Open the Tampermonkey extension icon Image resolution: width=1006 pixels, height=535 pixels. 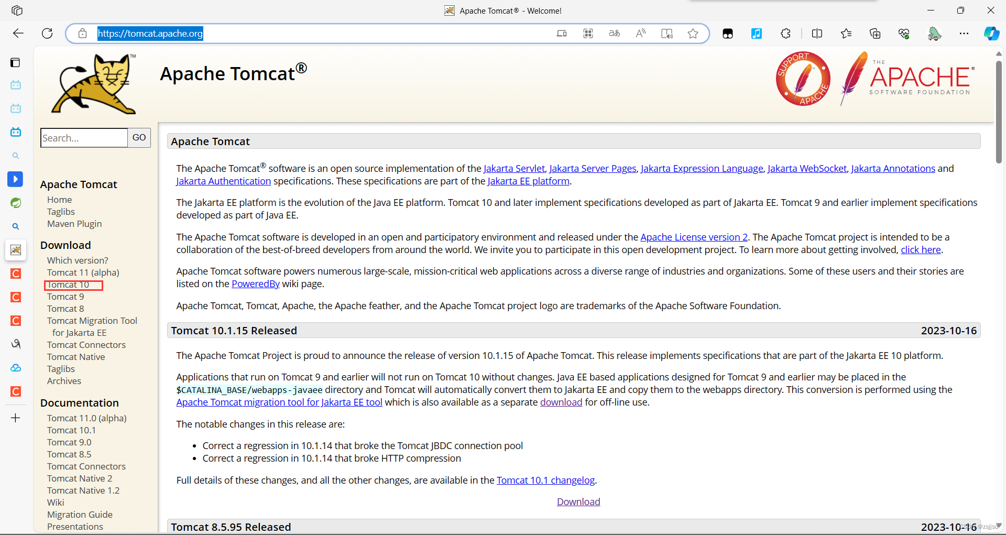click(728, 34)
